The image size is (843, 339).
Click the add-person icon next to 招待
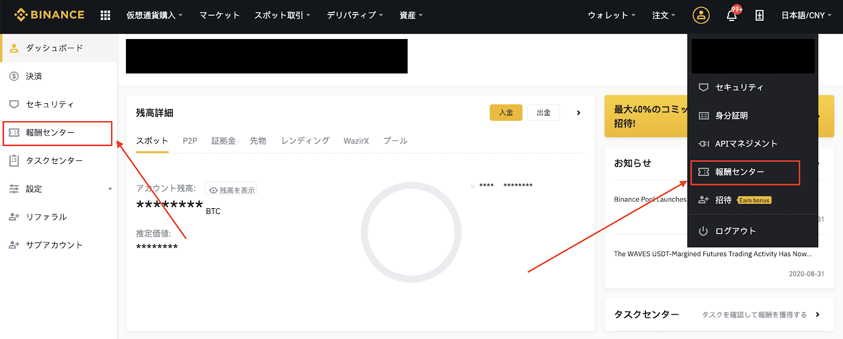point(703,200)
